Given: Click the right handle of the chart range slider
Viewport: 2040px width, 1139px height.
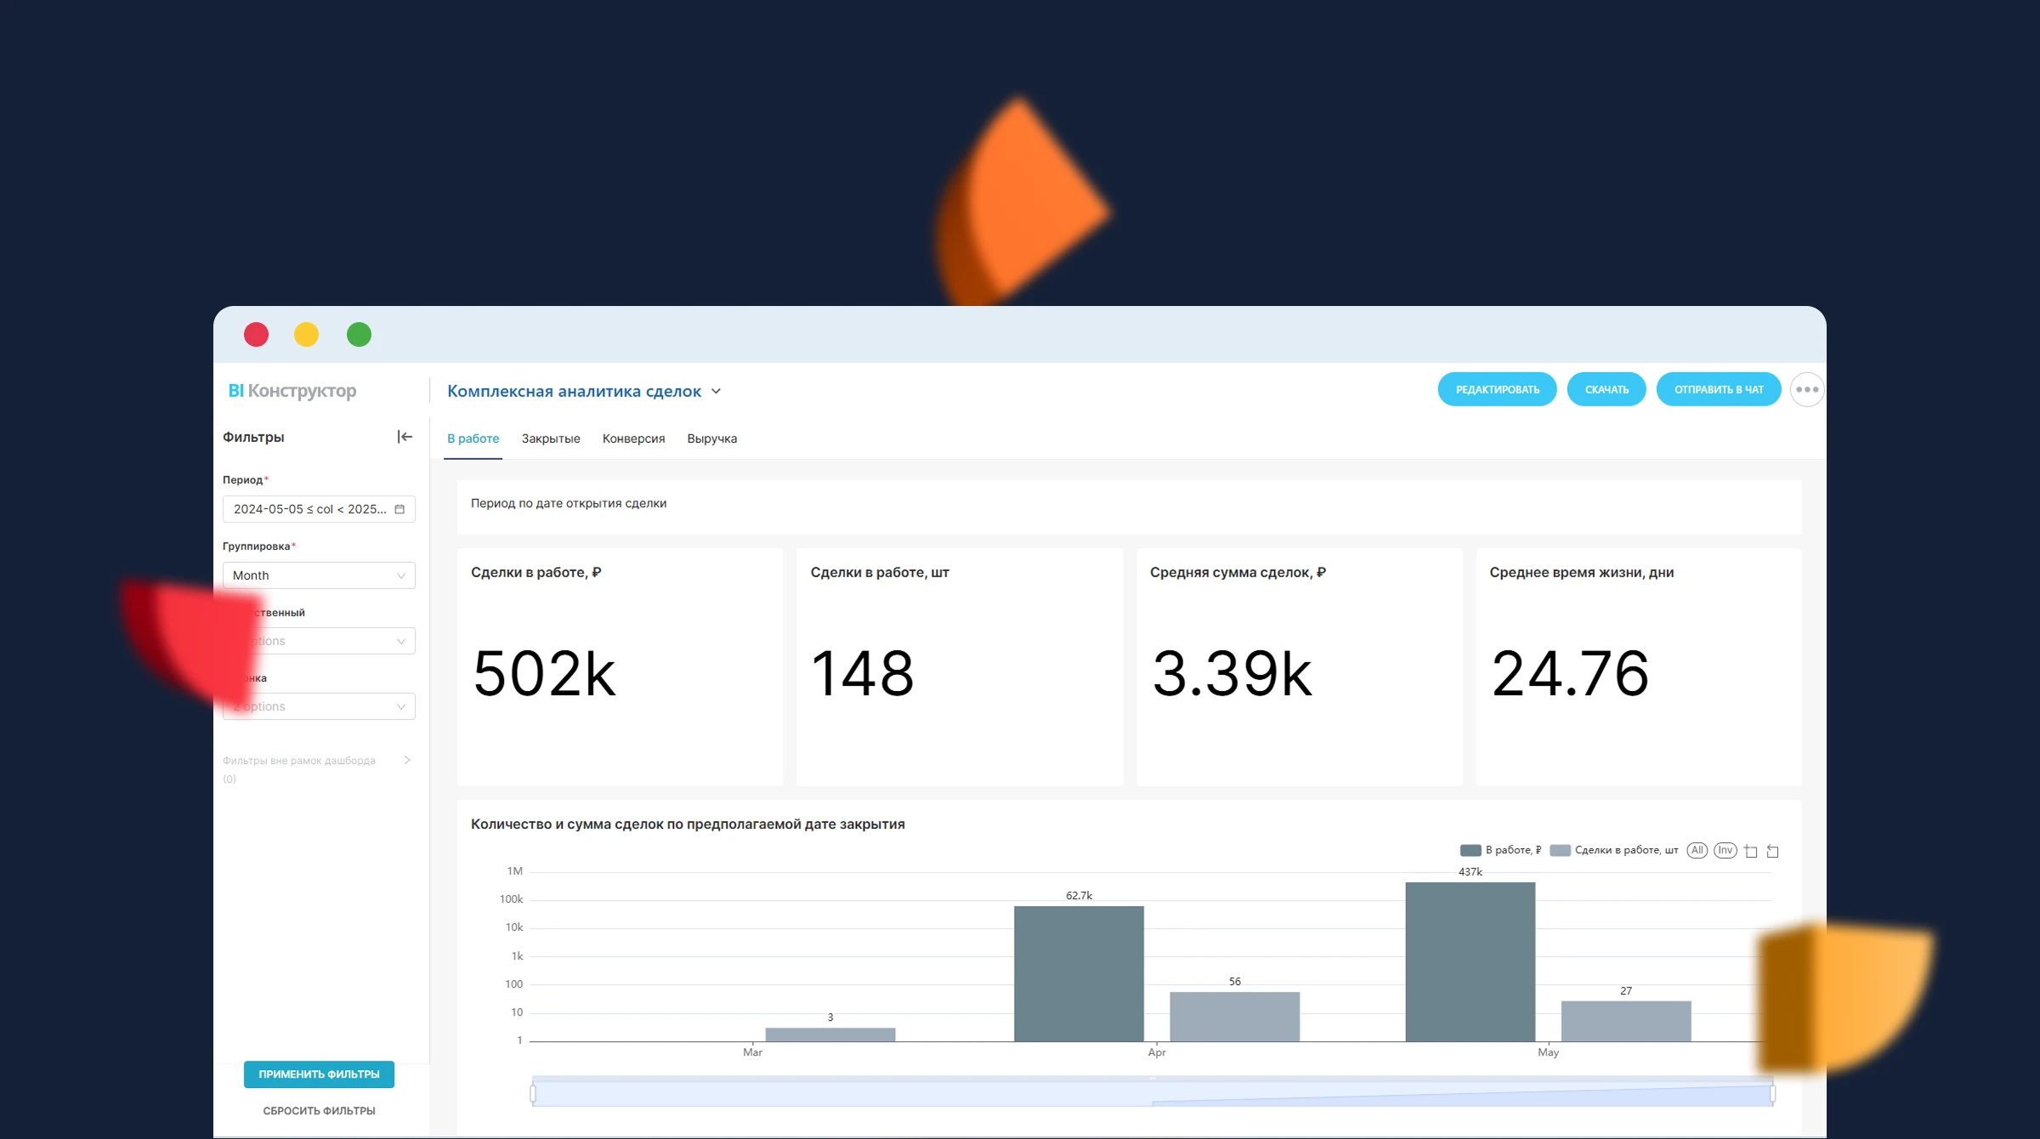Looking at the screenshot, I should (1772, 1093).
